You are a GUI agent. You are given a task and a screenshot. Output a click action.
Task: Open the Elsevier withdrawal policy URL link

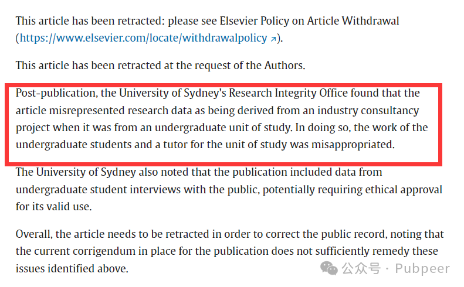(x=144, y=38)
